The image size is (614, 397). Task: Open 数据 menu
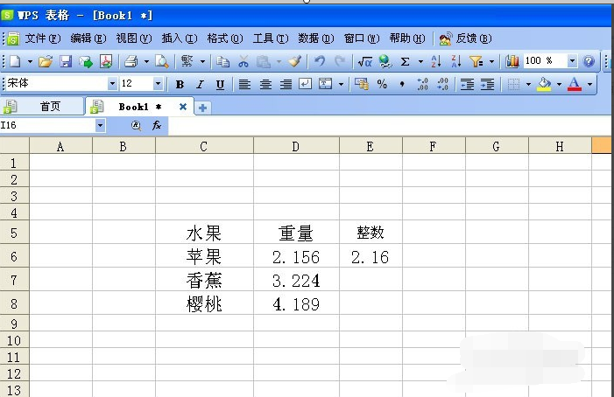coord(316,38)
